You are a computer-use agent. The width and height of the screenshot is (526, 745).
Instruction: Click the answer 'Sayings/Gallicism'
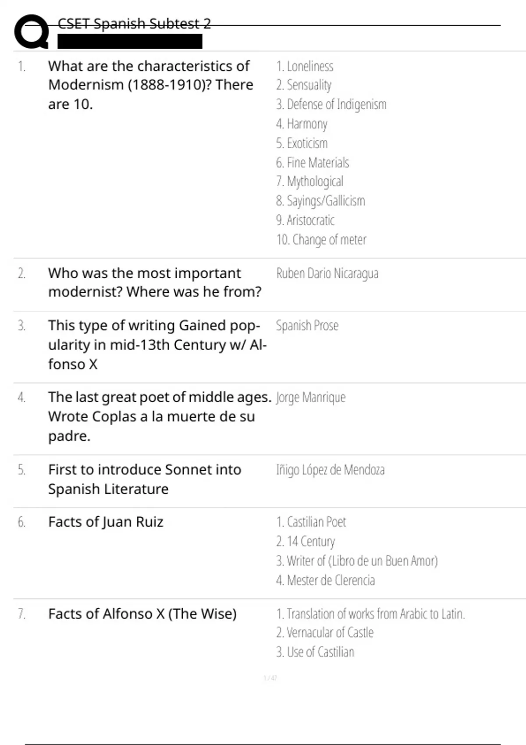point(320,201)
